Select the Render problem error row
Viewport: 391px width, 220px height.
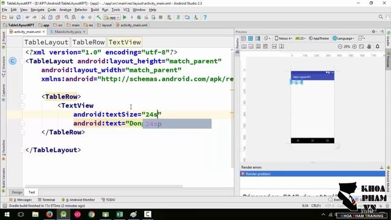[312, 174]
